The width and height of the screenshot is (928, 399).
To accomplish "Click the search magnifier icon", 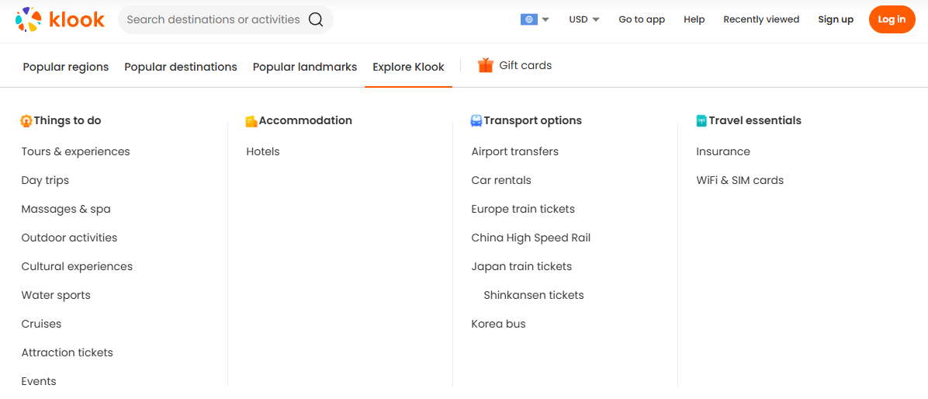I will click(x=316, y=19).
